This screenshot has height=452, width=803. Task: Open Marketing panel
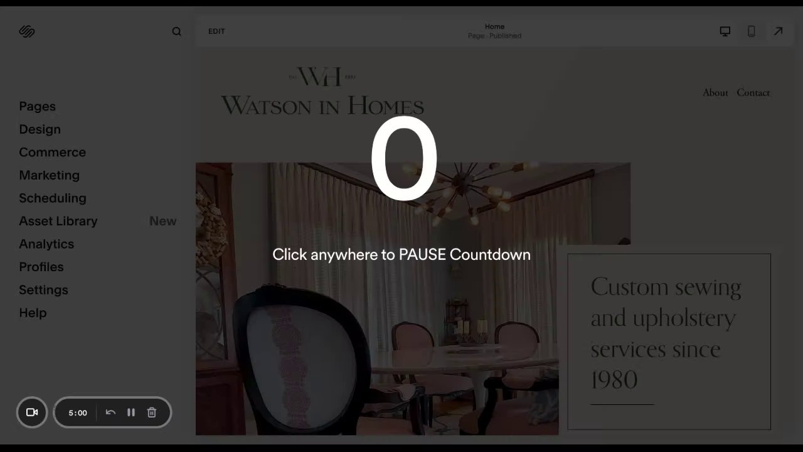49,175
